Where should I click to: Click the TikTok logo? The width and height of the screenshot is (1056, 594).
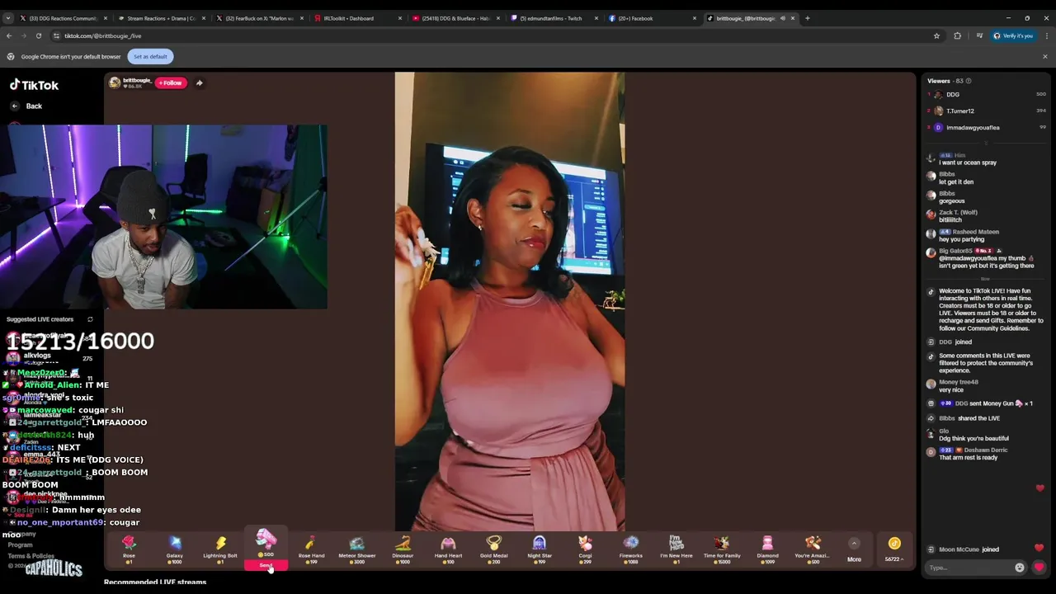pyautogui.click(x=34, y=85)
